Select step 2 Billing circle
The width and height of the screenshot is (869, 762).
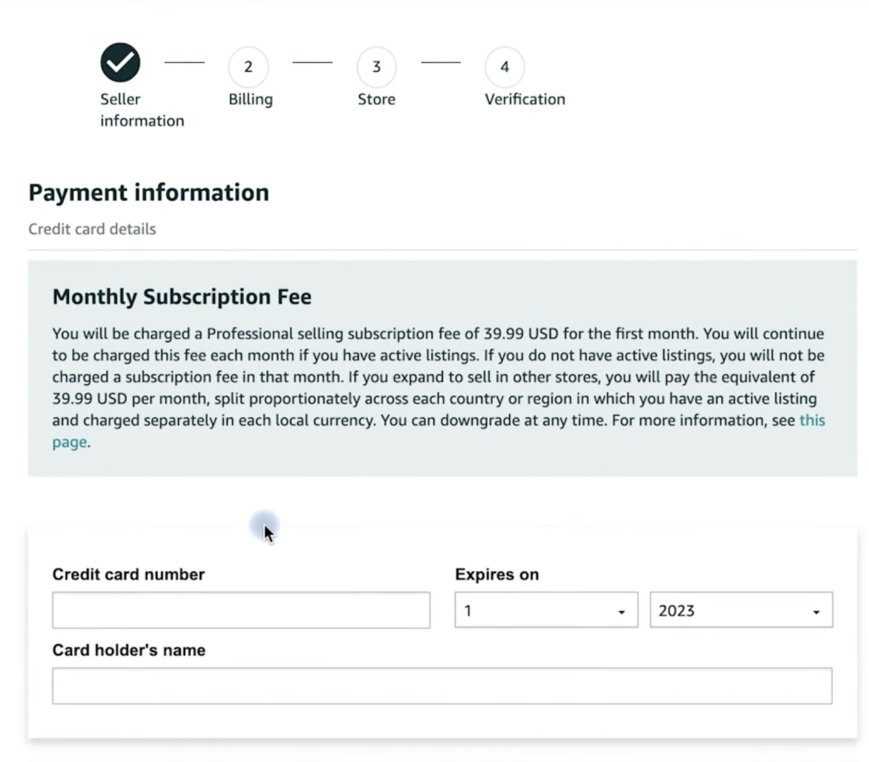coord(249,66)
